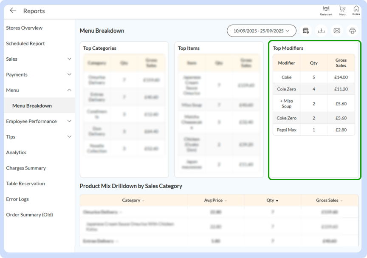Email the report via envelope icon

(337, 31)
